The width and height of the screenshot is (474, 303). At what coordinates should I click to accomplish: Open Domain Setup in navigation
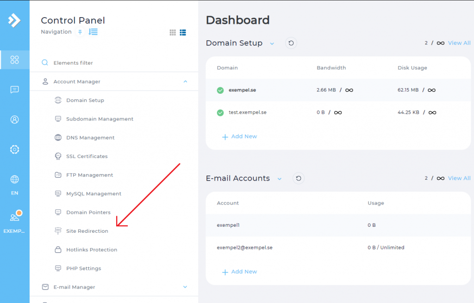[x=85, y=100]
